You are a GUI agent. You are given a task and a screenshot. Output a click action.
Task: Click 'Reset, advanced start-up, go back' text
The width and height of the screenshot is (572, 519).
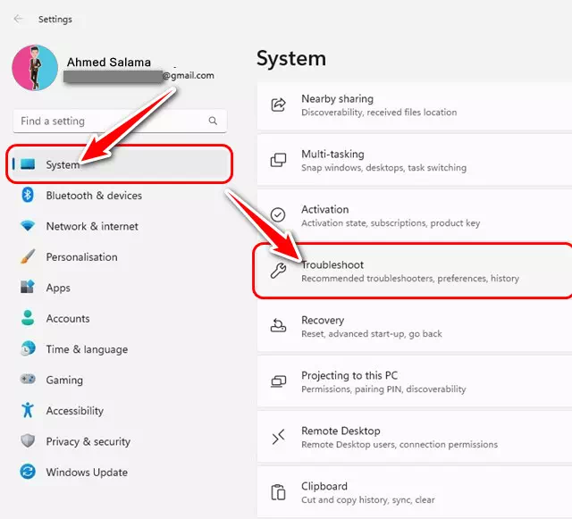[372, 334]
